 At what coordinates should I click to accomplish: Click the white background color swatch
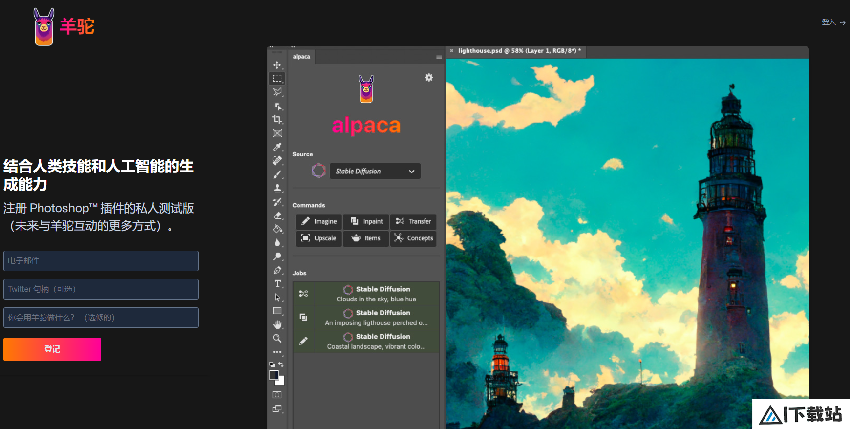(280, 382)
